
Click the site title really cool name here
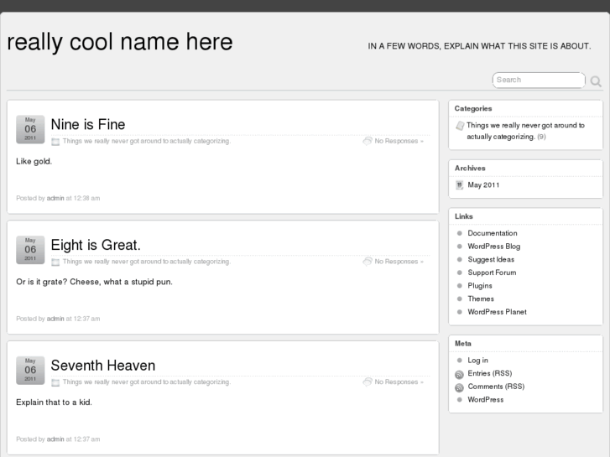click(x=120, y=42)
